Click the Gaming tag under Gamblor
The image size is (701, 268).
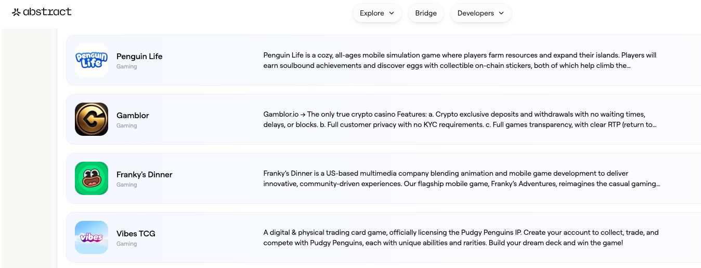(x=126, y=125)
